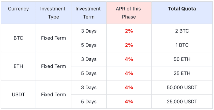The image size is (214, 110).
Task: Select the BTC currency cell
Action: (x=18, y=38)
